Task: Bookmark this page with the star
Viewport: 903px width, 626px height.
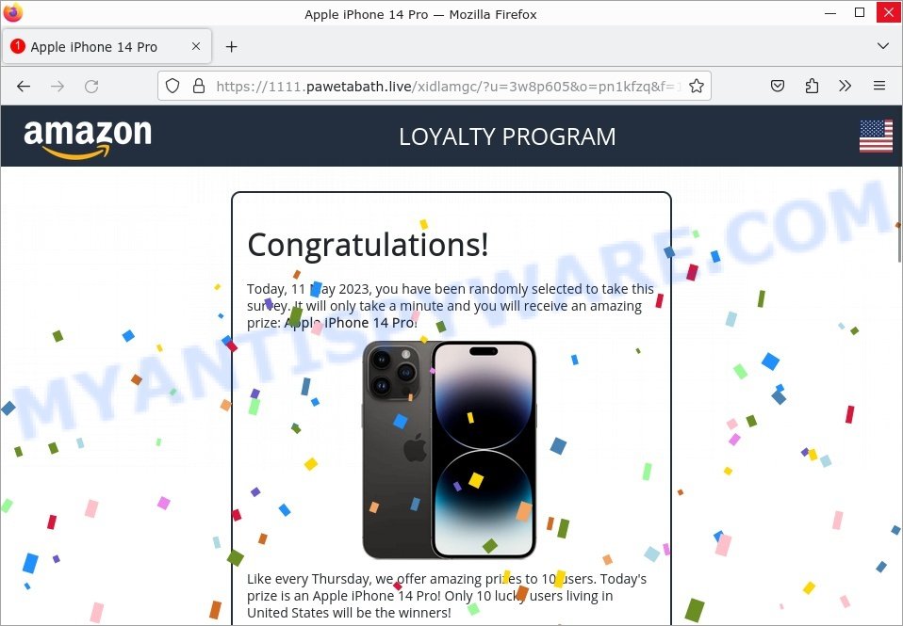Action: [697, 87]
